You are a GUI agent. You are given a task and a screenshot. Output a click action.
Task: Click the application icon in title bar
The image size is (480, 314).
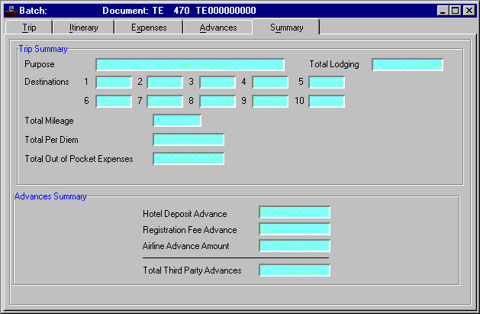click(x=11, y=11)
